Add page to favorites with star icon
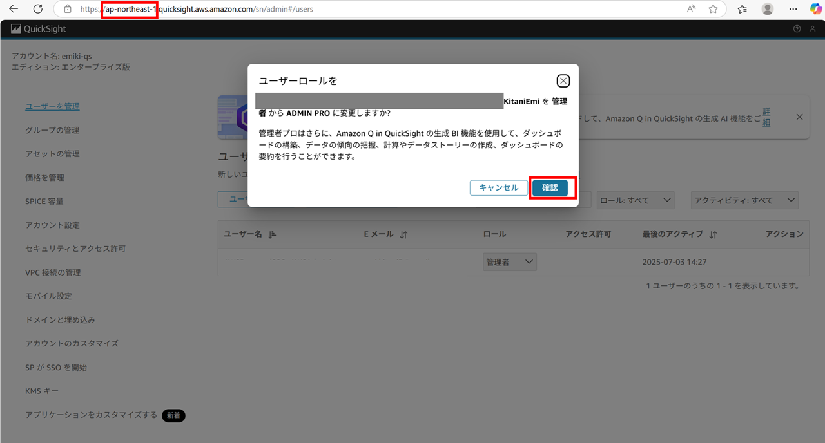 [x=713, y=9]
